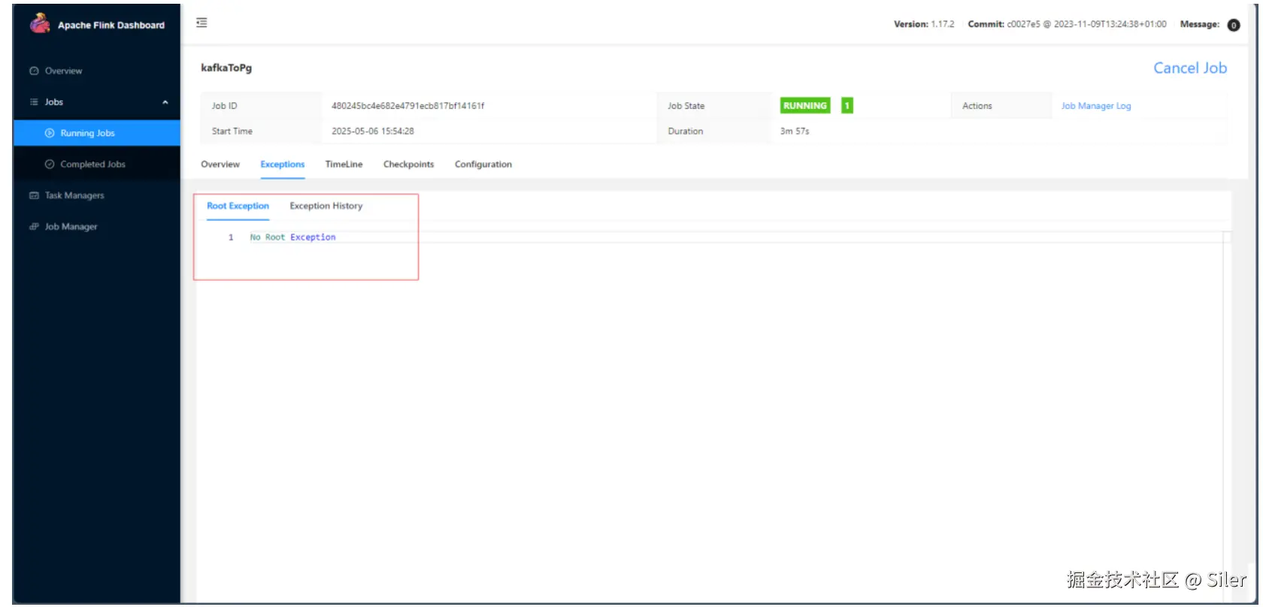Select Running Jobs in the sidebar
Screen dimensions: 1263x607
coord(97,133)
